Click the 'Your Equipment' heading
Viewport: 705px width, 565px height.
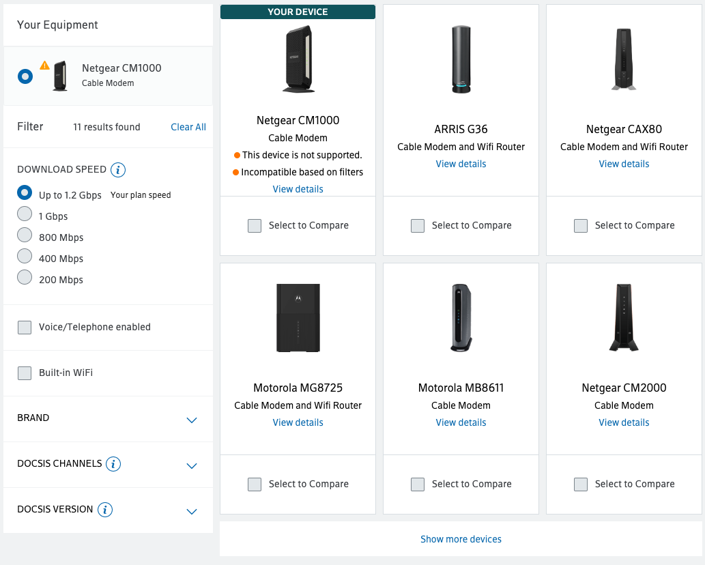57,25
